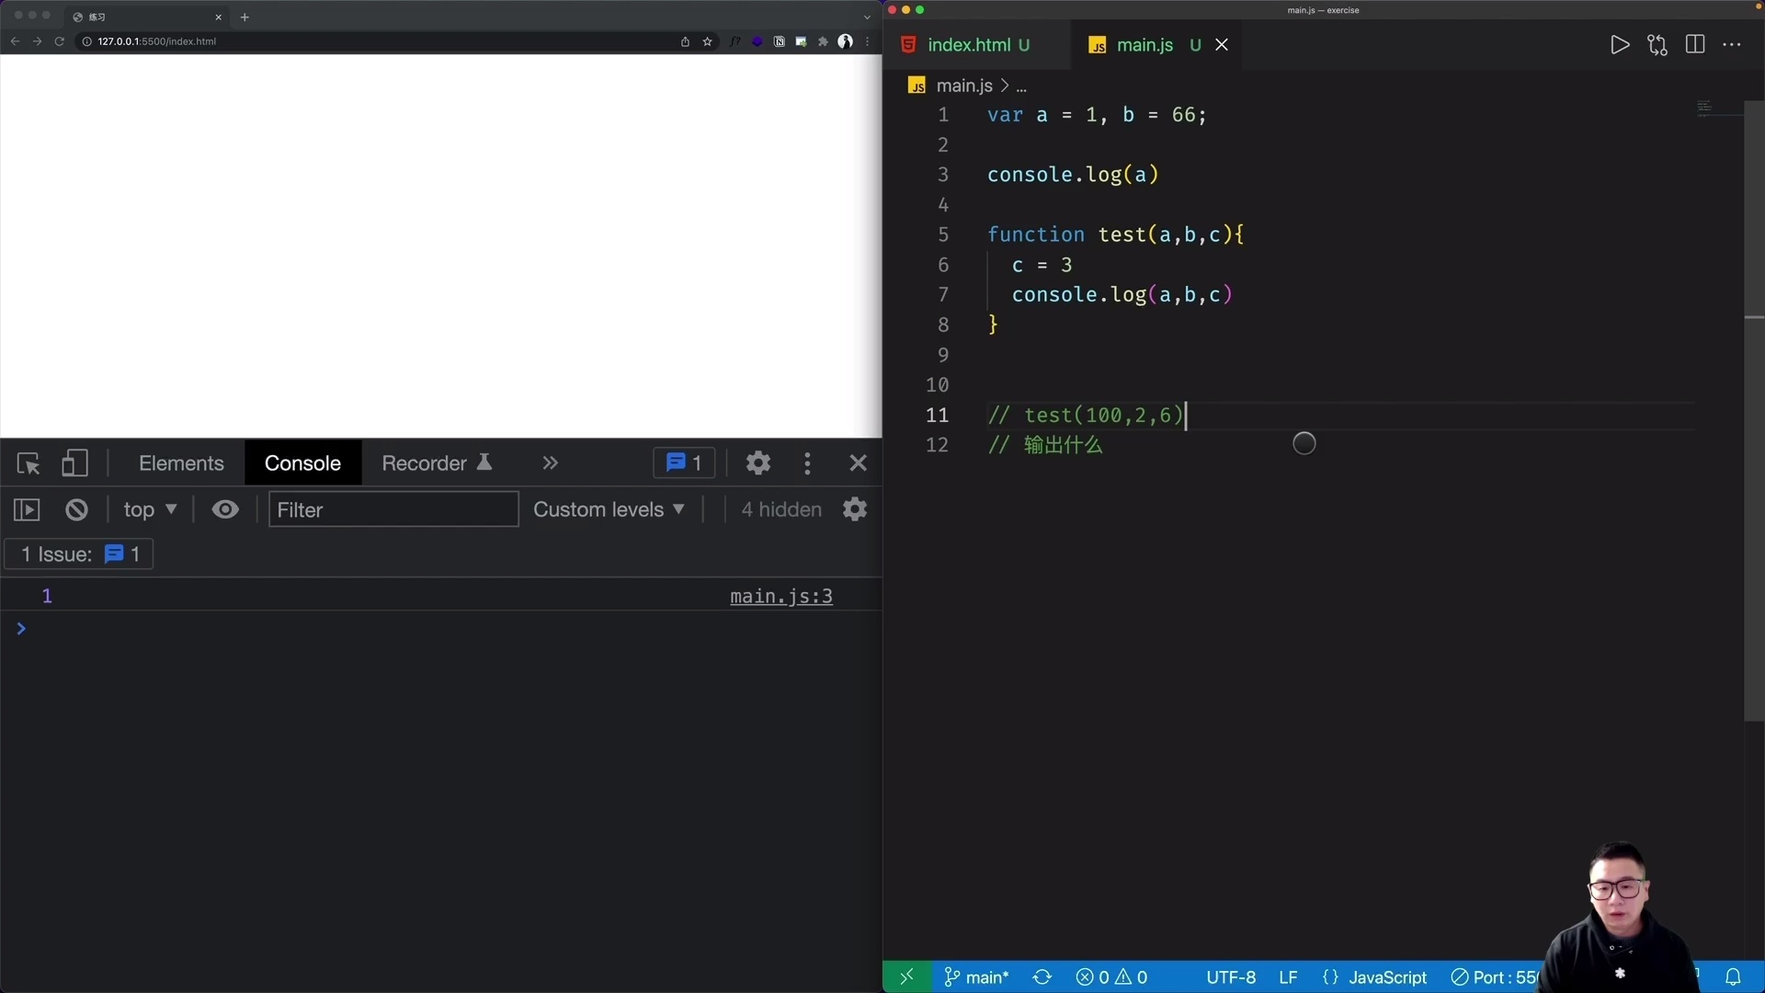The width and height of the screenshot is (1765, 993).
Task: Toggle device emulation mode in DevTools
Action: coord(74,462)
